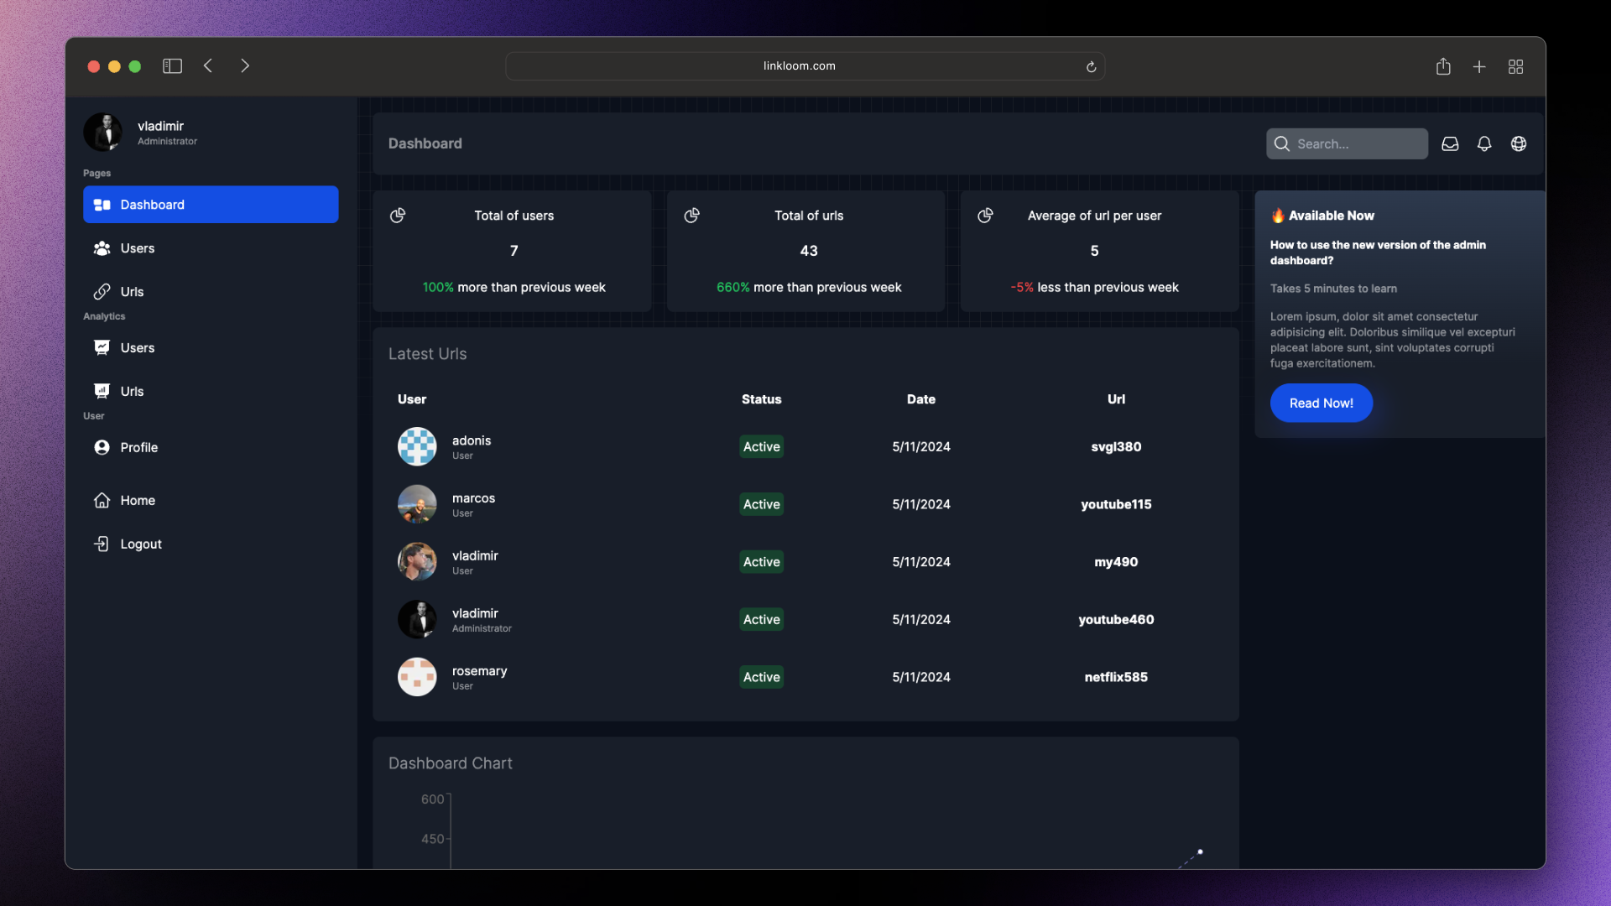Click the Read Now button
1611x906 pixels.
tap(1322, 403)
